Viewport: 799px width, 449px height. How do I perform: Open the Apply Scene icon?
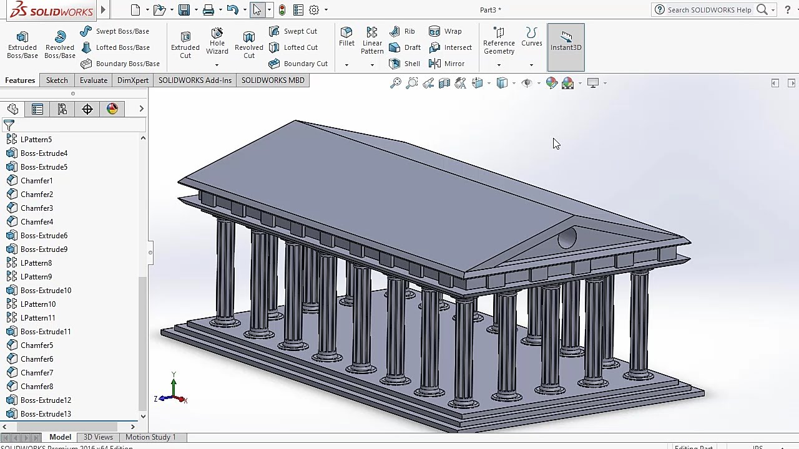568,83
